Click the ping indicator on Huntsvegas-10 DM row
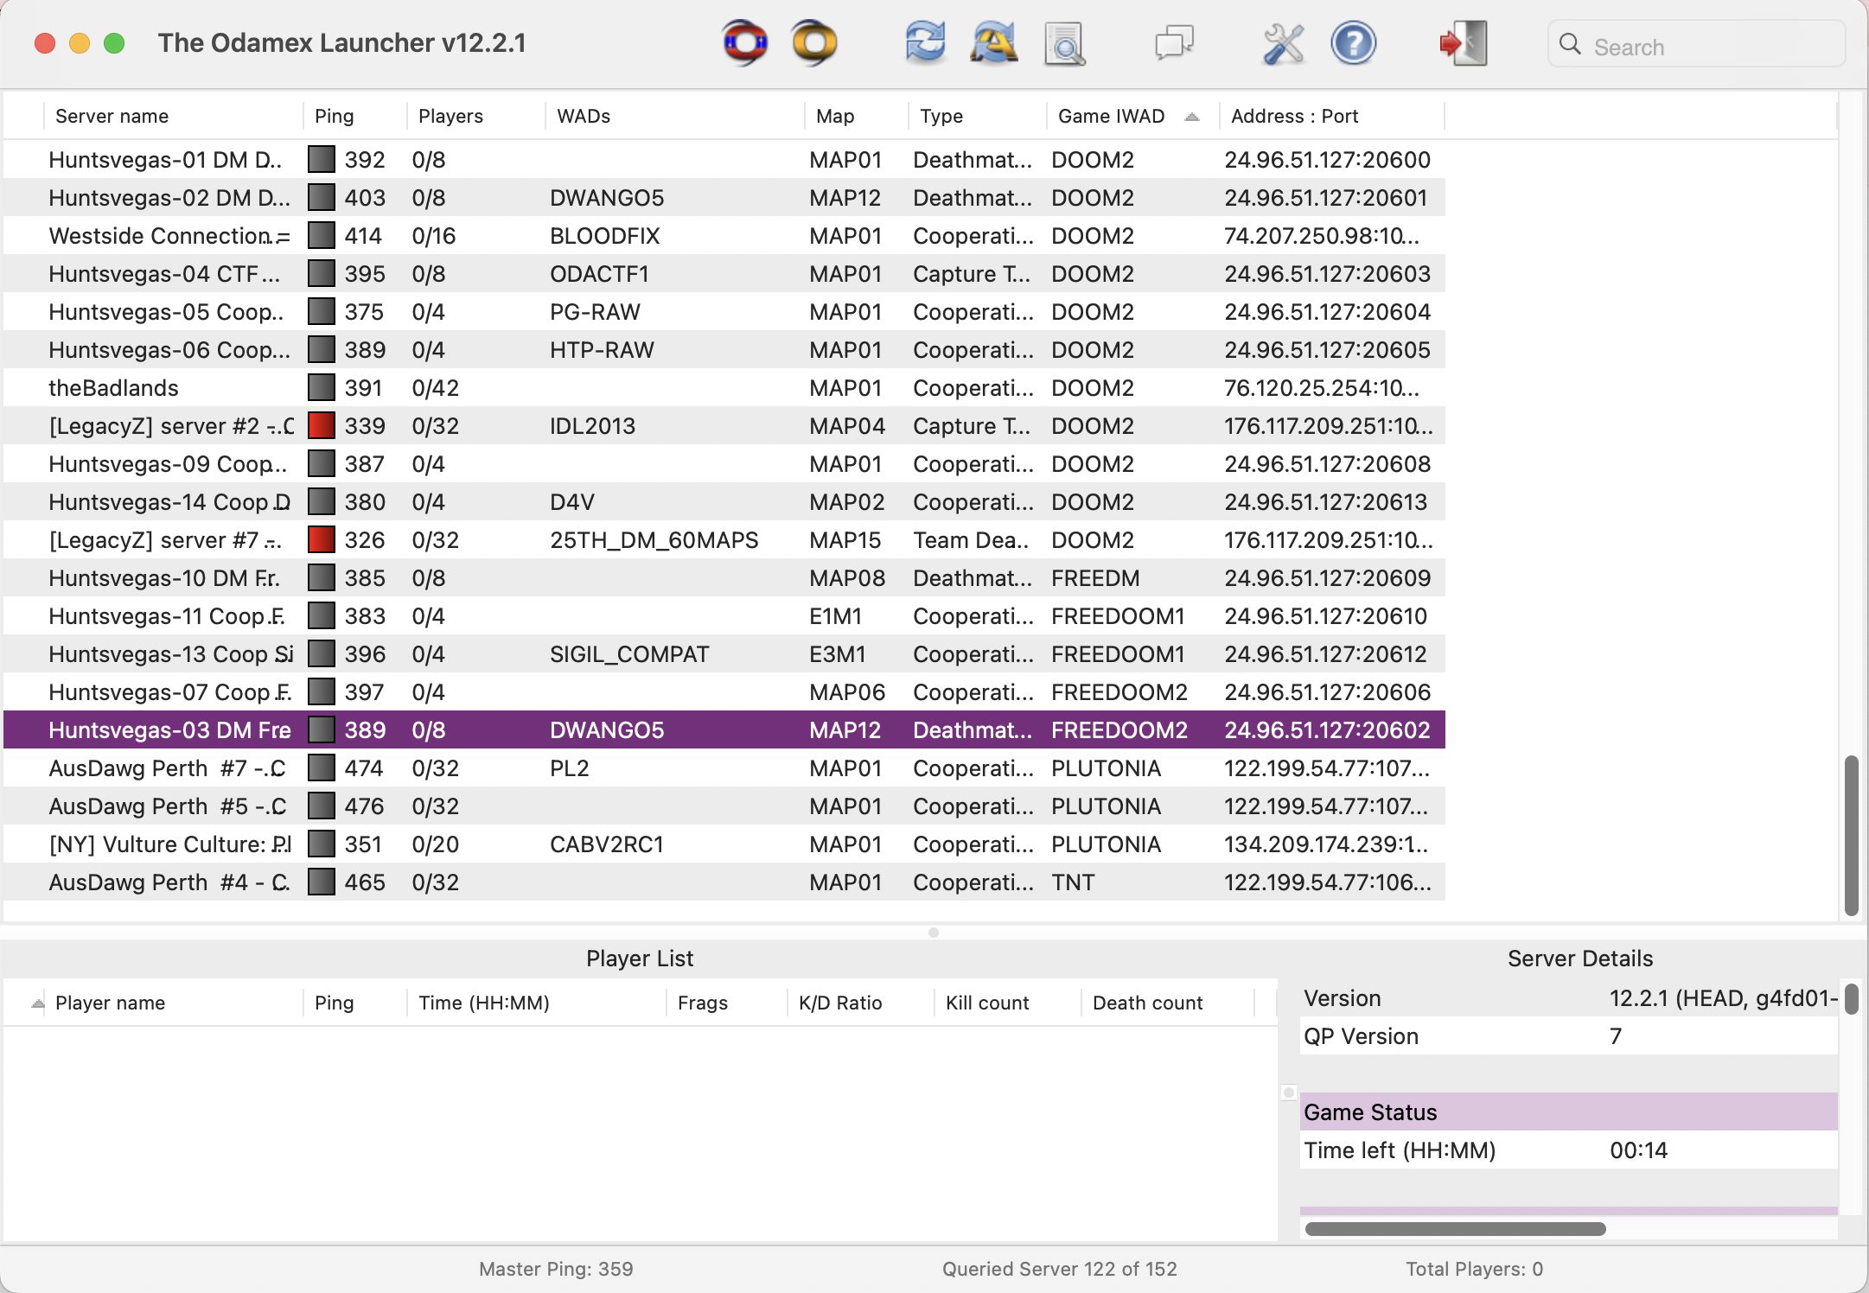Viewport: 1869px width, 1293px height. tap(322, 578)
